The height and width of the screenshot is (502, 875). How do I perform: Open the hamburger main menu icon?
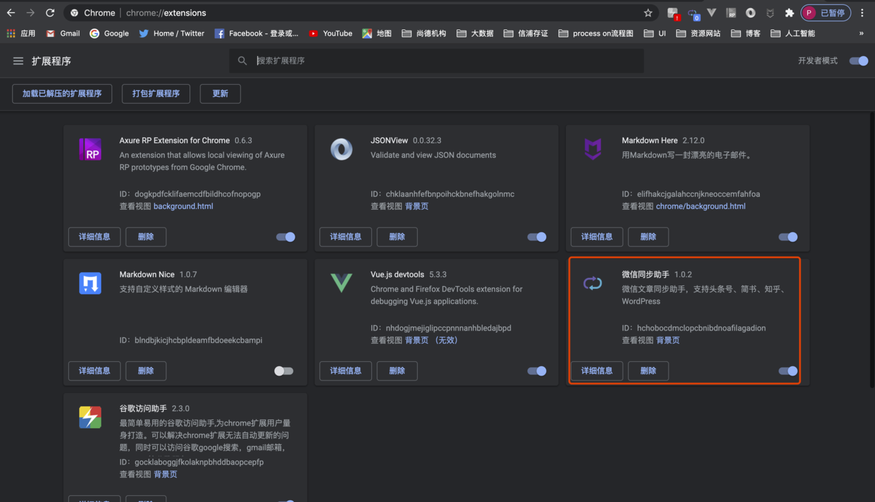pyautogui.click(x=18, y=61)
